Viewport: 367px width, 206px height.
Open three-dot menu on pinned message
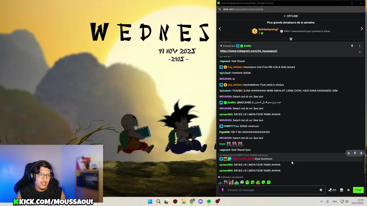360,46
